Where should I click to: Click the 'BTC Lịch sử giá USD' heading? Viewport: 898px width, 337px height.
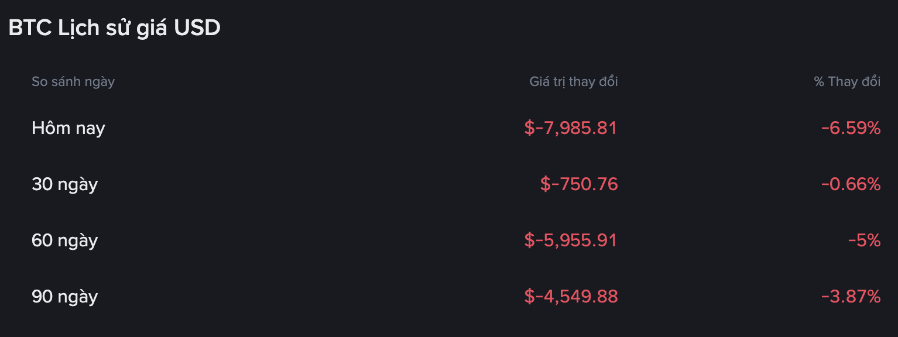pos(114,28)
